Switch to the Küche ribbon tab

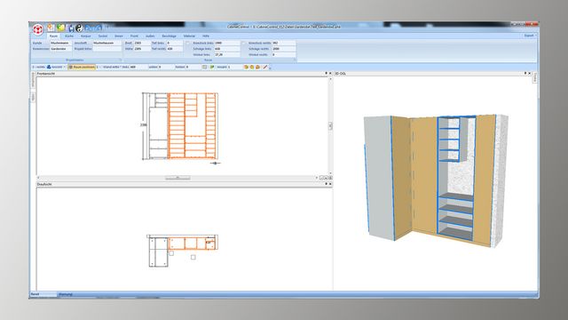click(69, 36)
